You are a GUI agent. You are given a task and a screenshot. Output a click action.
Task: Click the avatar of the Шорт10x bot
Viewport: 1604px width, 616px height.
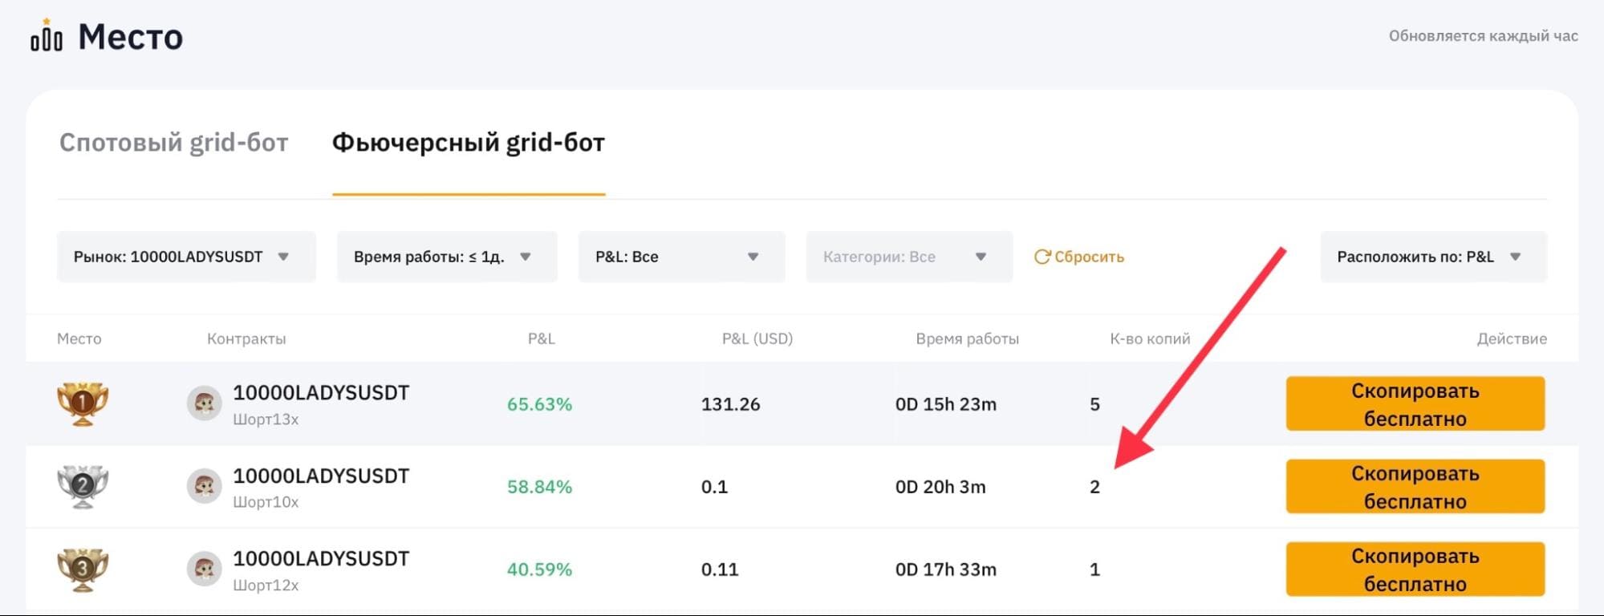pyautogui.click(x=204, y=486)
